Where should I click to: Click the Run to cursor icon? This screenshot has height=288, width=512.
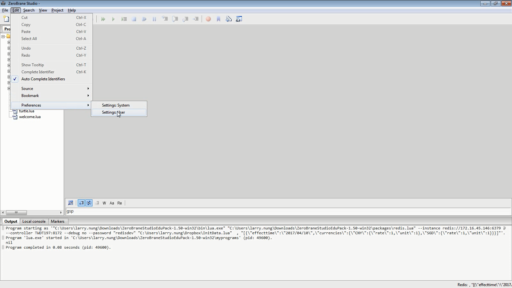click(124, 19)
